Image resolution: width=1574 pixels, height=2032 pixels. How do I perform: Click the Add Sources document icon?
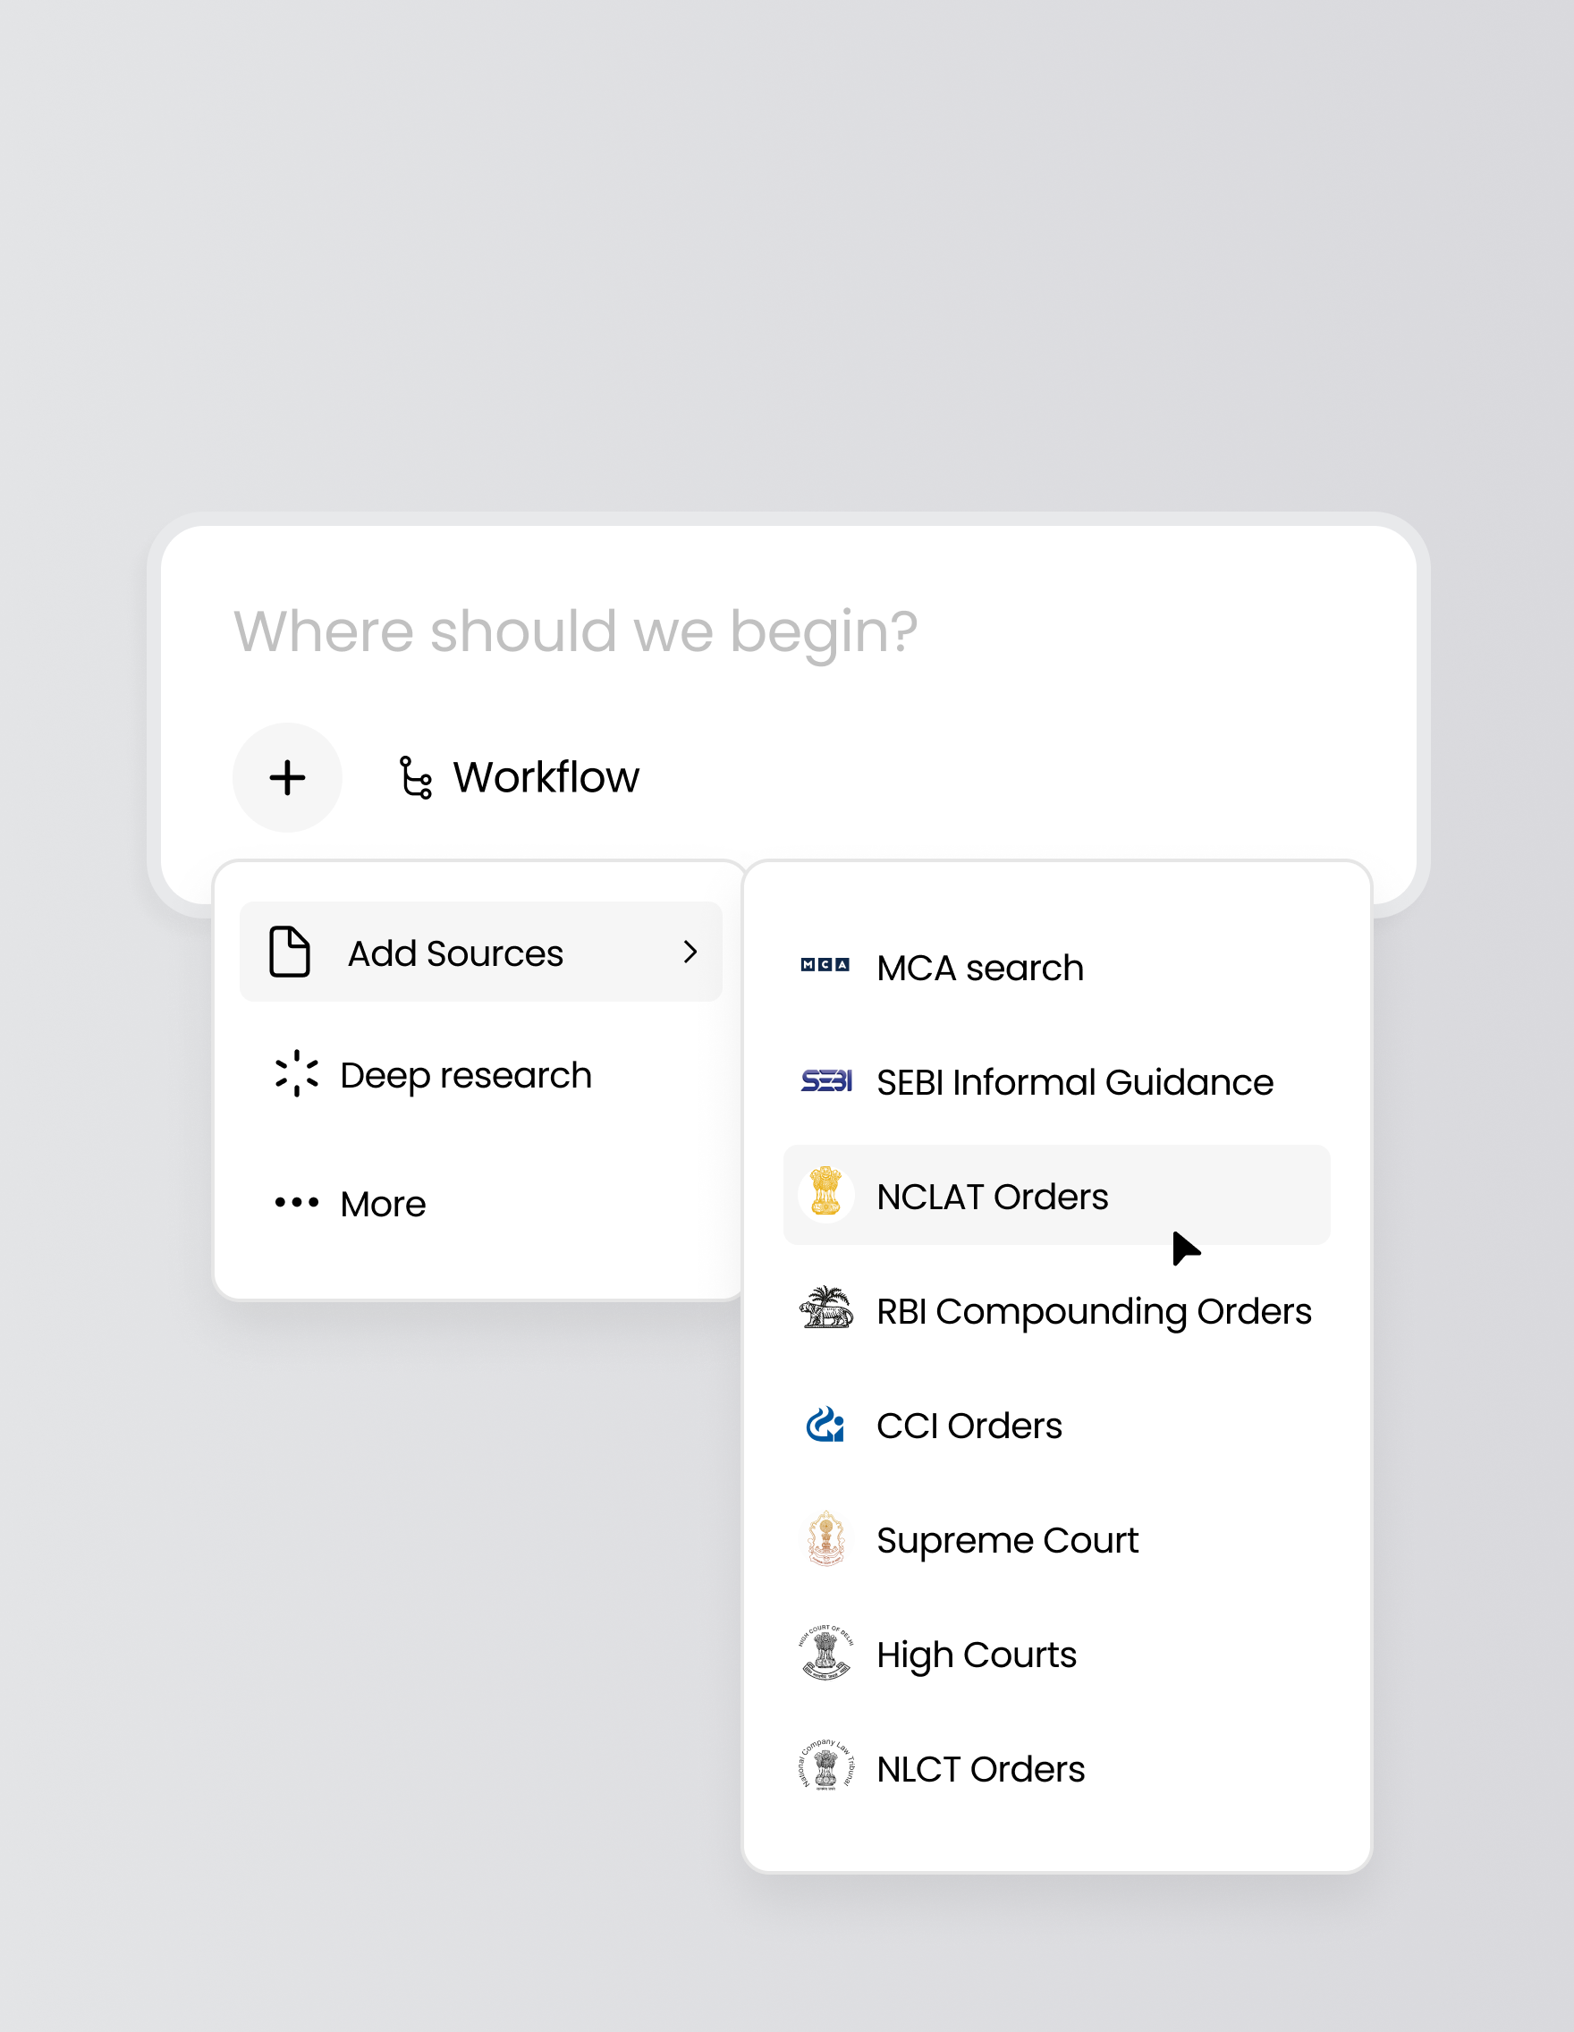pyautogui.click(x=289, y=952)
